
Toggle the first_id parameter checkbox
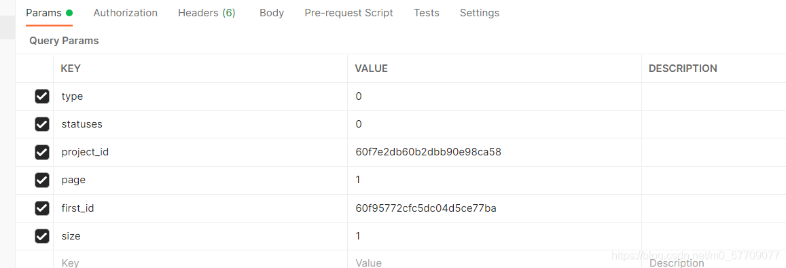point(42,208)
